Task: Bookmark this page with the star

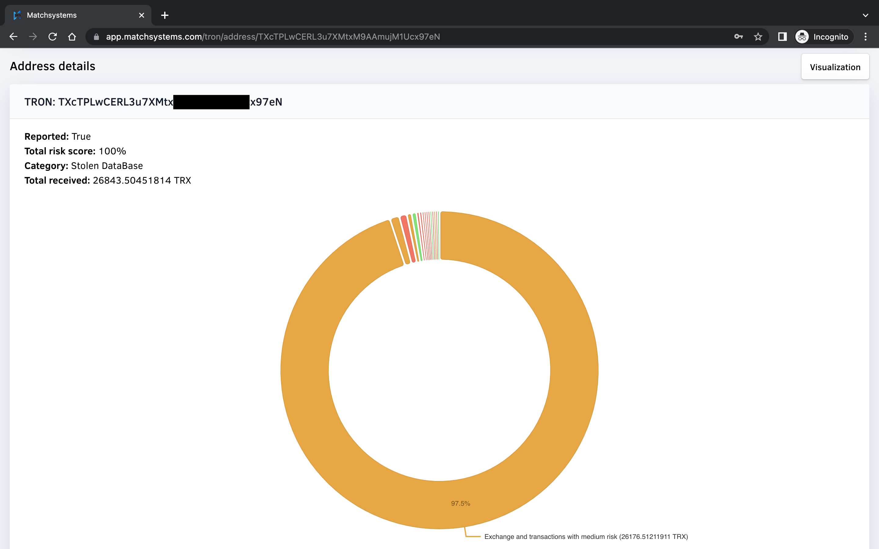Action: pos(758,37)
